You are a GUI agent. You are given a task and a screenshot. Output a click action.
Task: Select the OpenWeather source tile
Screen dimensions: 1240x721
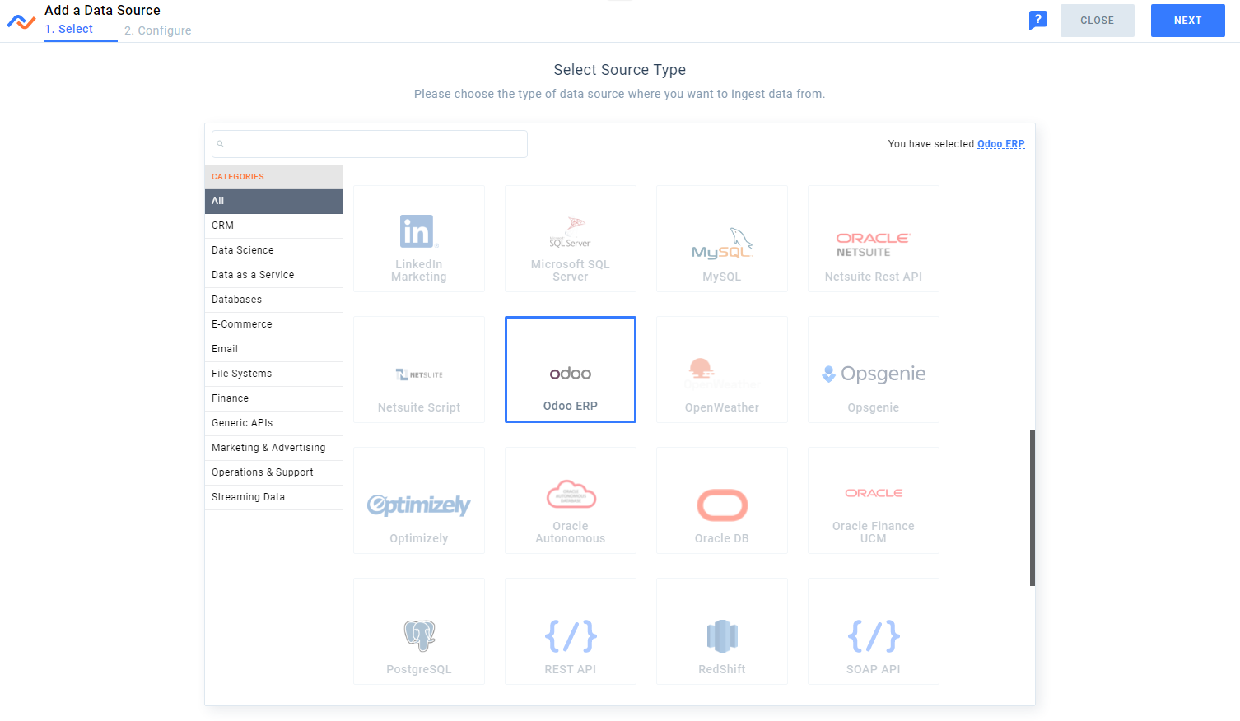[x=722, y=370]
